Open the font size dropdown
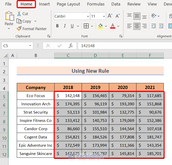The image size is (172, 165). click(104, 16)
